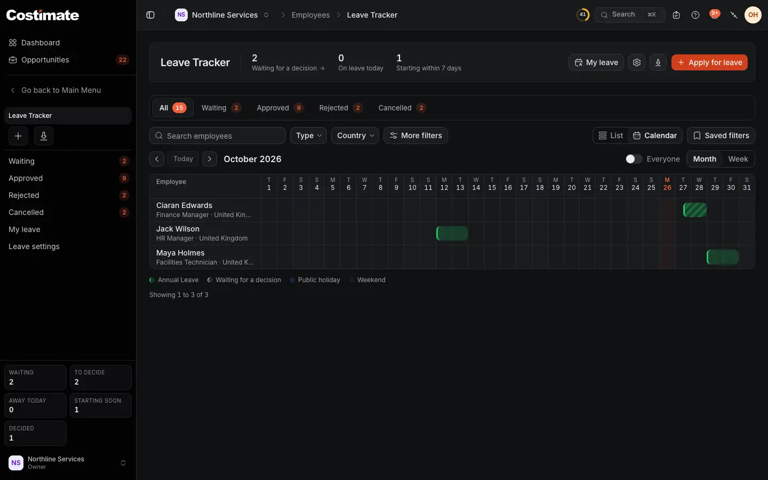
Task: Open the Type filter dropdown
Action: 309,135
